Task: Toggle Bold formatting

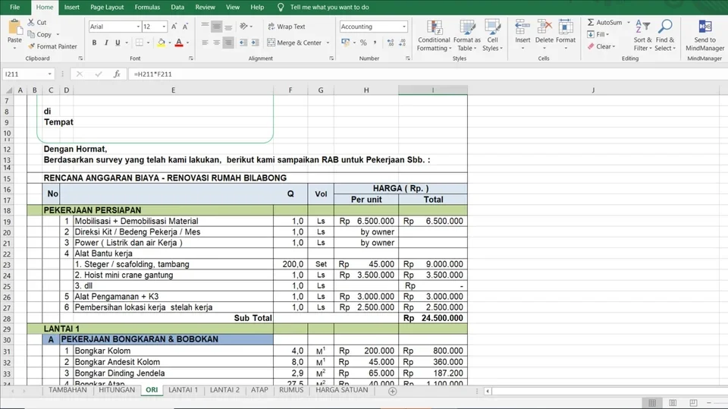Action: [94, 42]
